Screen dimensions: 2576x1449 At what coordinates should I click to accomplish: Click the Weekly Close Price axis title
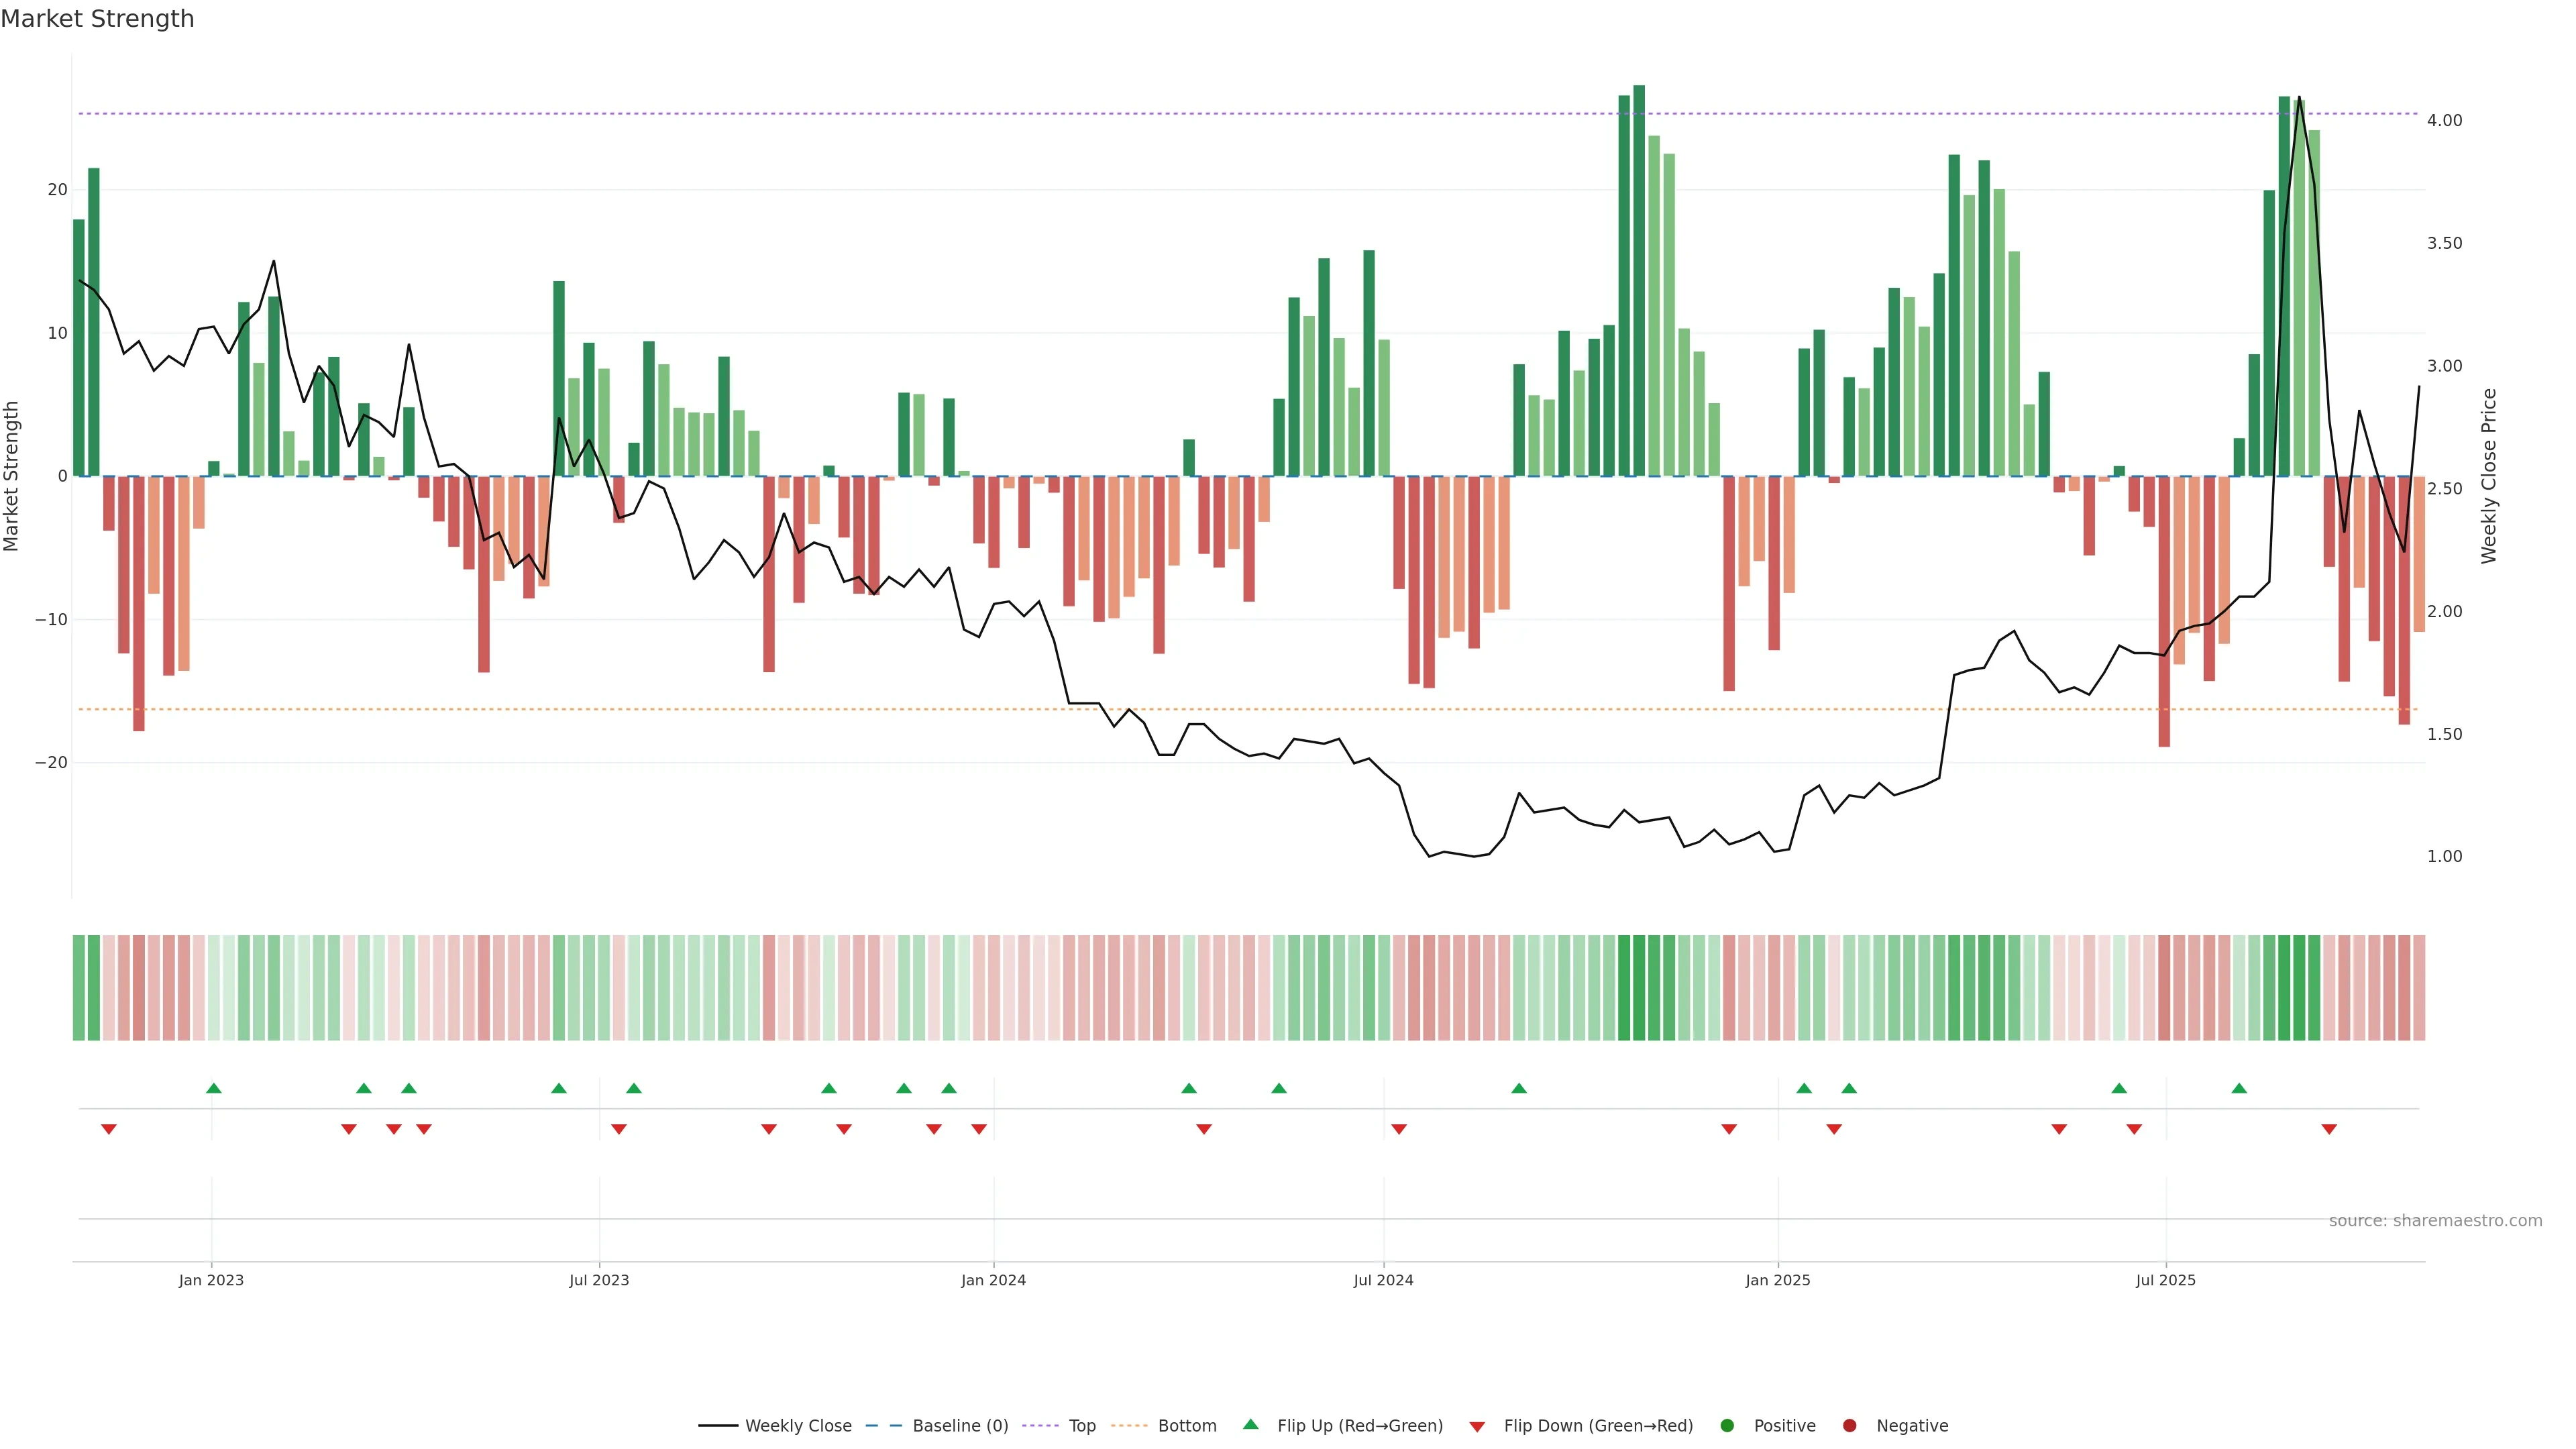(x=2489, y=476)
